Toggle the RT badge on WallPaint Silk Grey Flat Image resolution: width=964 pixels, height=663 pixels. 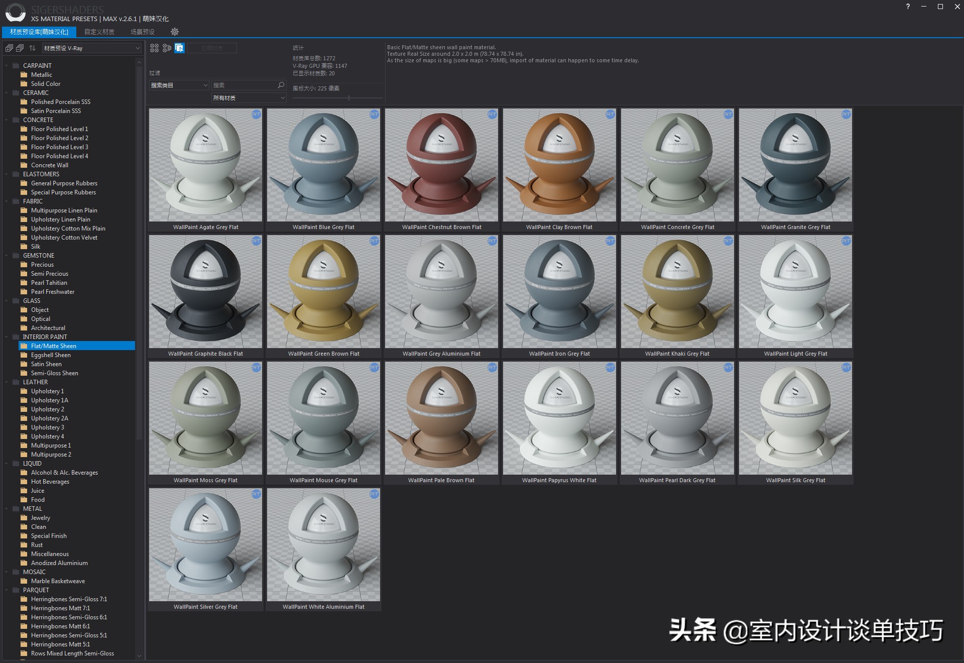(x=847, y=368)
